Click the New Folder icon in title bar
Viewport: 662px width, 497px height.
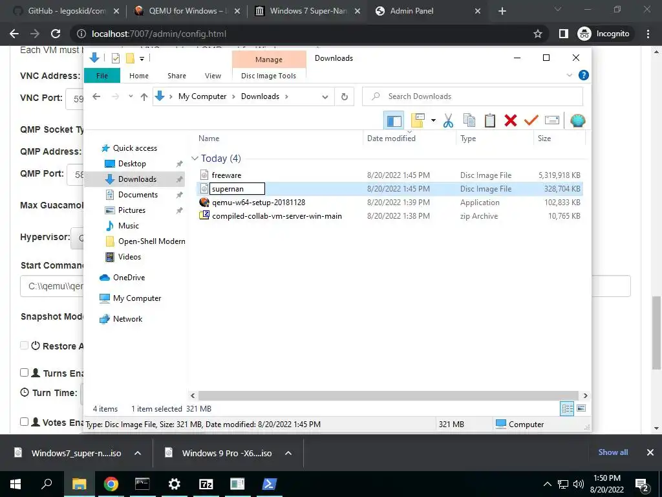tap(130, 58)
